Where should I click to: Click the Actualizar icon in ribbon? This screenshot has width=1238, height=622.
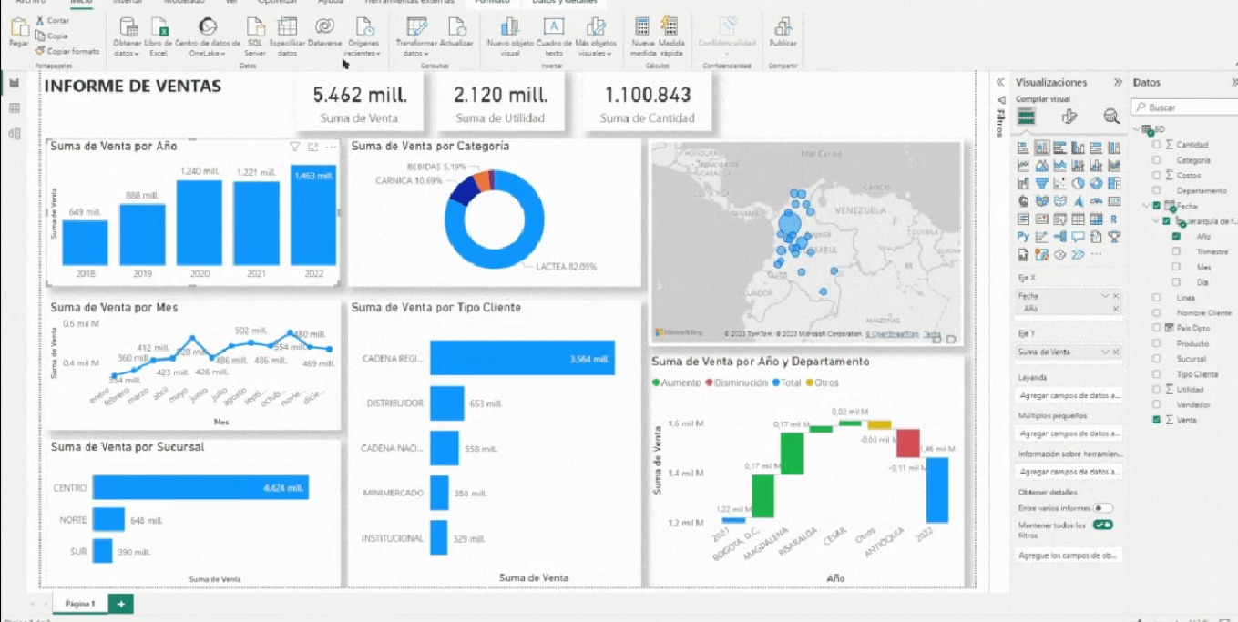(456, 28)
